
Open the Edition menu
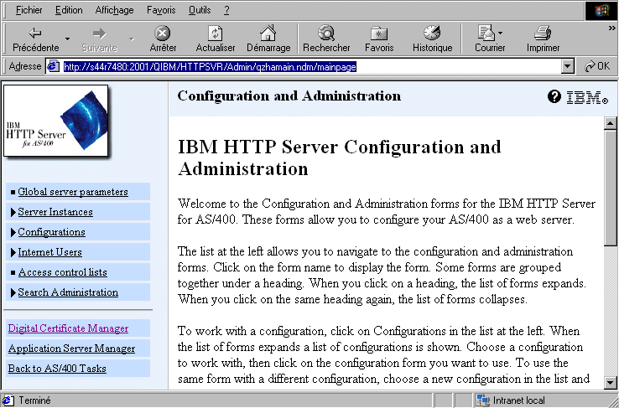click(x=69, y=10)
